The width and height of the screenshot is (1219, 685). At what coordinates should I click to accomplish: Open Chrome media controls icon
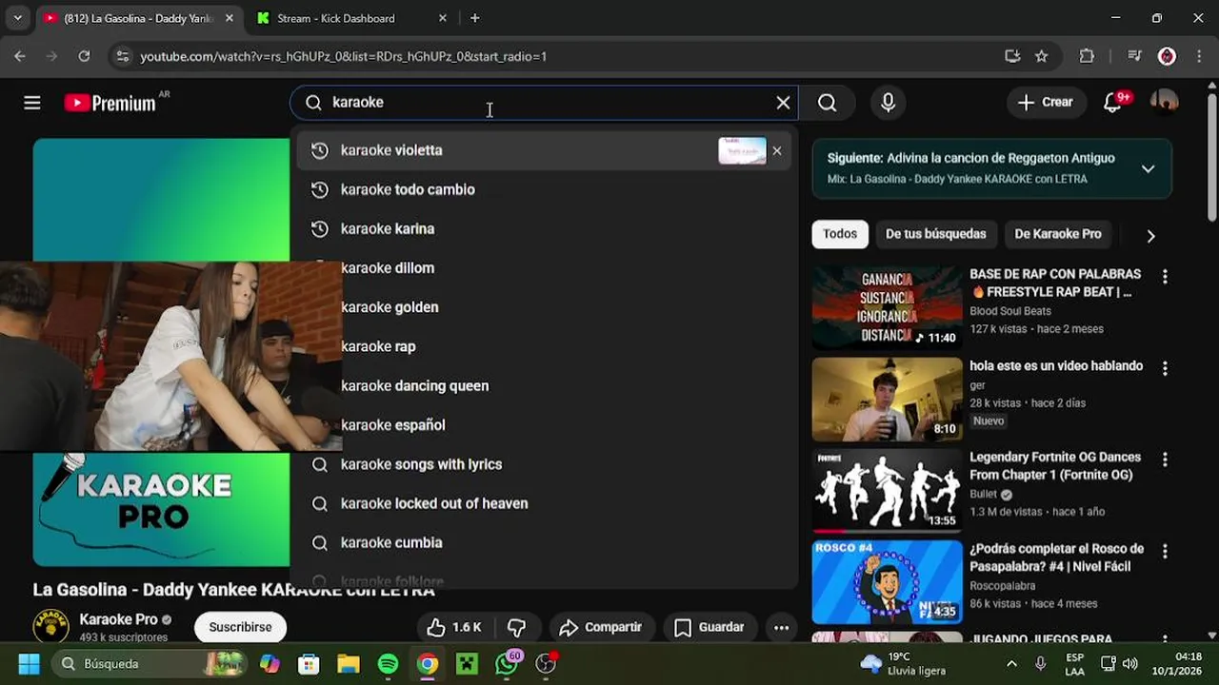pyautogui.click(x=1133, y=56)
